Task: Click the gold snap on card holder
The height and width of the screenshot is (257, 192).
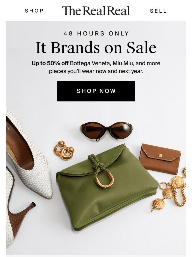Action: point(160,155)
